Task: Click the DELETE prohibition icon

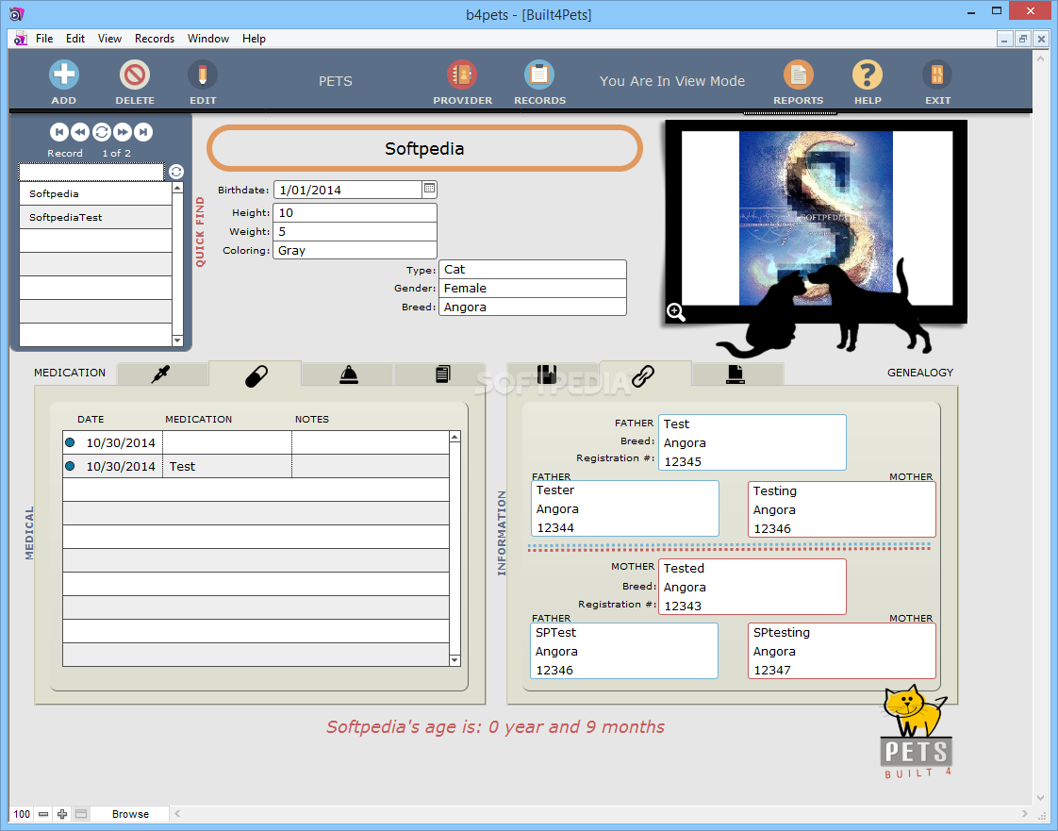Action: pyautogui.click(x=135, y=75)
